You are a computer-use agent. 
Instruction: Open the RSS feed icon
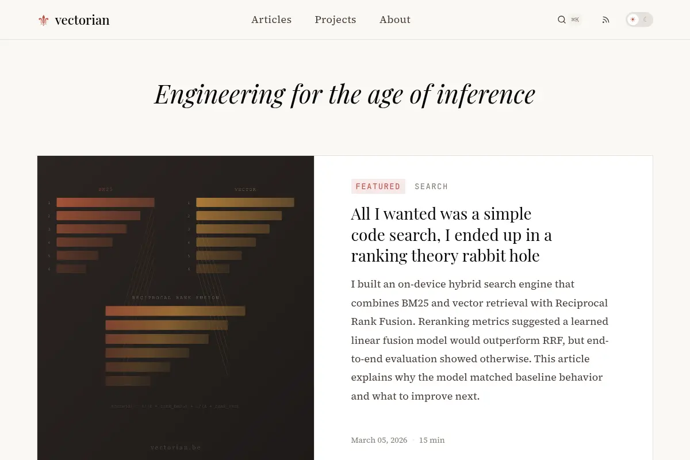click(x=605, y=20)
